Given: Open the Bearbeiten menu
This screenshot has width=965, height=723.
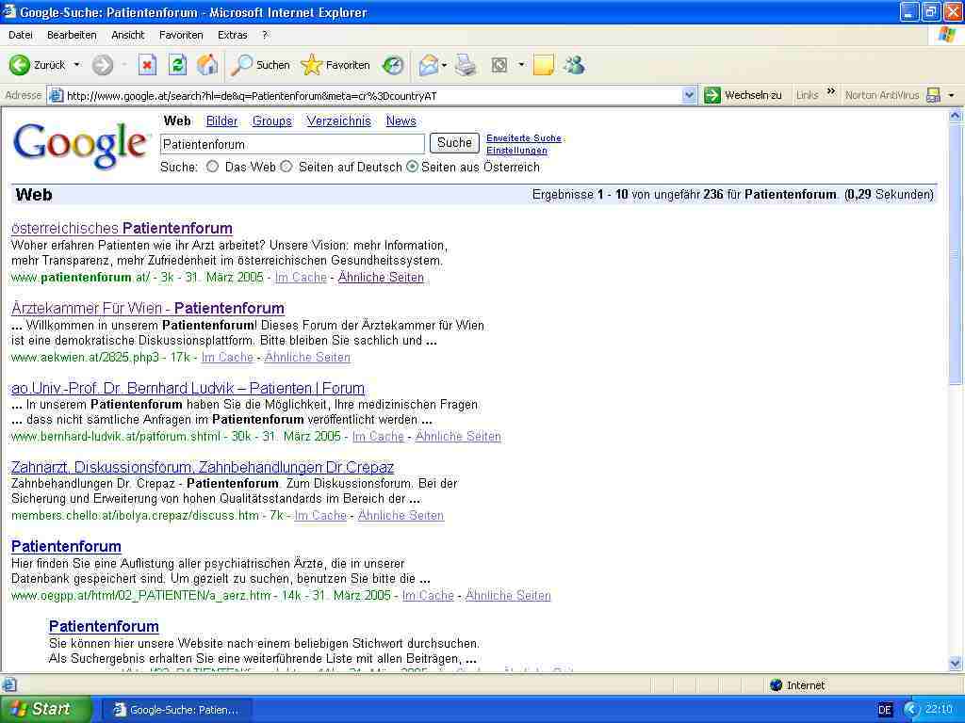Looking at the screenshot, I should [72, 35].
